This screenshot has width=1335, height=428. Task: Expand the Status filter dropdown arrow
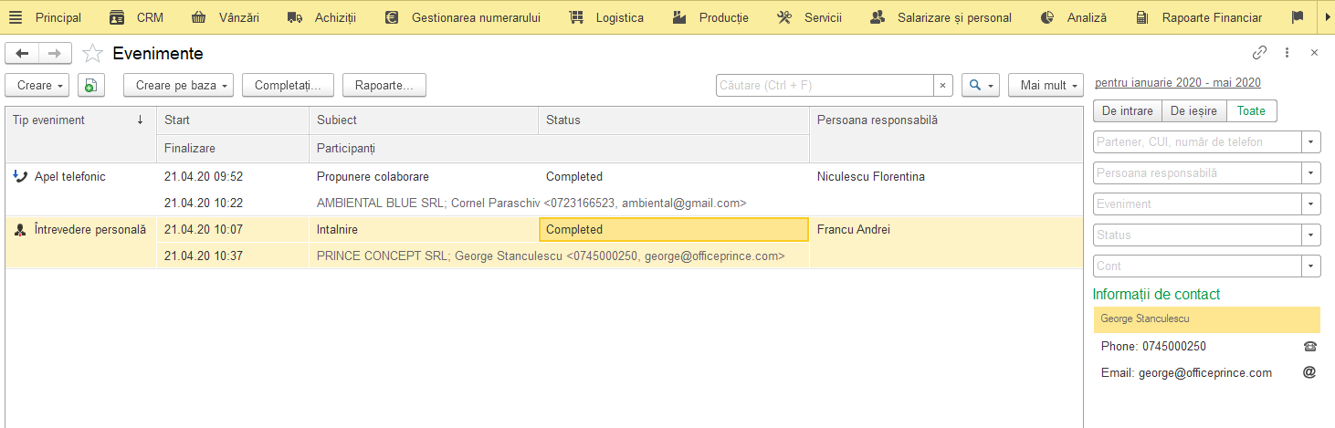coord(1311,235)
